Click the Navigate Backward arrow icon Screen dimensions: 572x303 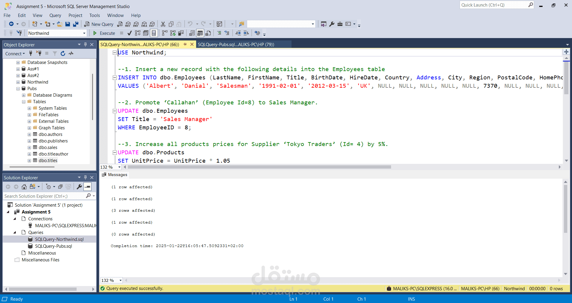pos(11,24)
